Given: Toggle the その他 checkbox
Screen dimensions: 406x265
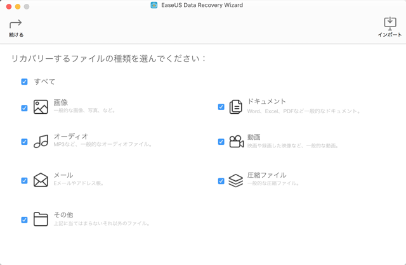Looking at the screenshot, I should 24,220.
